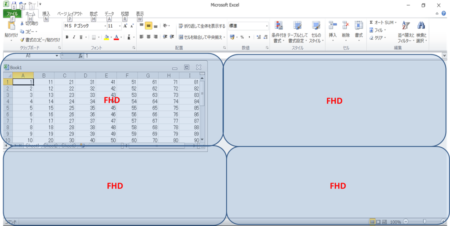Click the Increase Font Size button
Image resolution: width=450 pixels, height=226 pixels.
[x=125, y=26]
